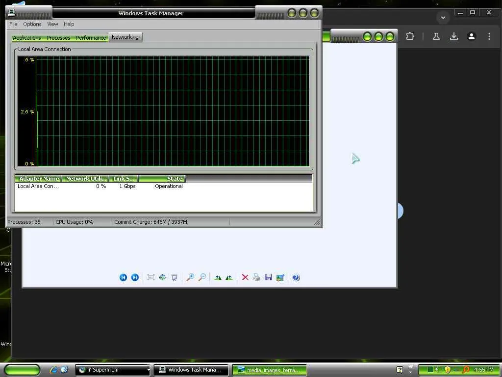Click the CPU Usage: 0% status entry
This screenshot has width=502, height=377.
(75, 222)
